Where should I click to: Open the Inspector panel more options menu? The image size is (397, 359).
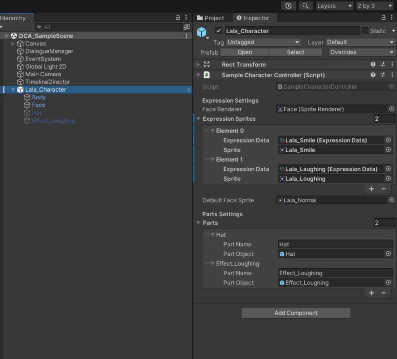pos(392,17)
